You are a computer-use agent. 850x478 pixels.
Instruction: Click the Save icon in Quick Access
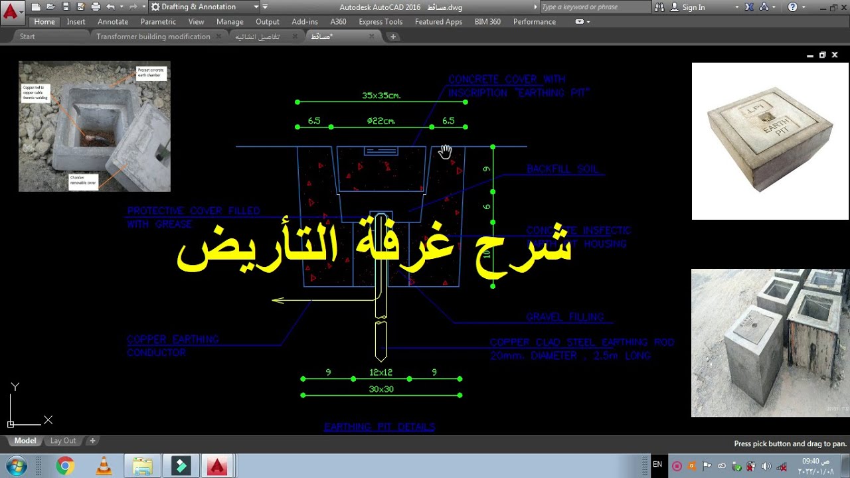65,7
